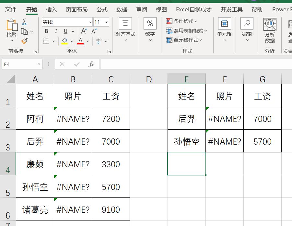292x226 pixels.
Task: Select cell C5 containing 5700
Action: (x=111, y=187)
